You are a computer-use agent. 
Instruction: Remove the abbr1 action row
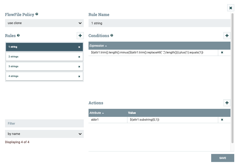(x=222, y=120)
